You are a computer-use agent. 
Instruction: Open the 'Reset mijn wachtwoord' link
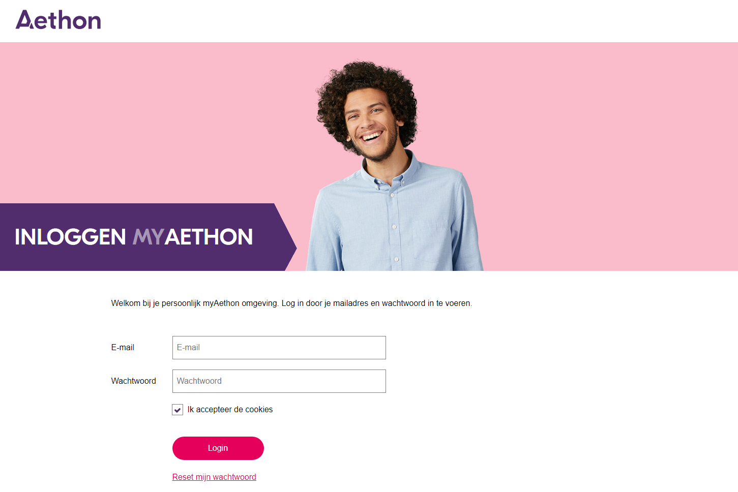[x=214, y=477]
